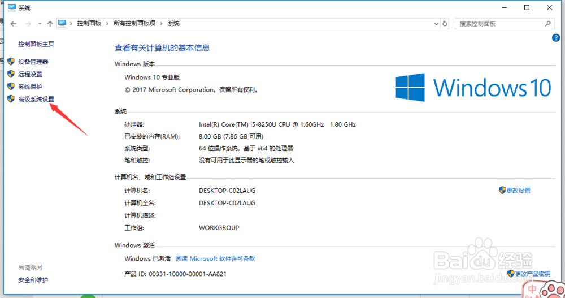This screenshot has height=298, width=565.
Task: Click shield icon beside 更改设置
Action: tap(502, 190)
